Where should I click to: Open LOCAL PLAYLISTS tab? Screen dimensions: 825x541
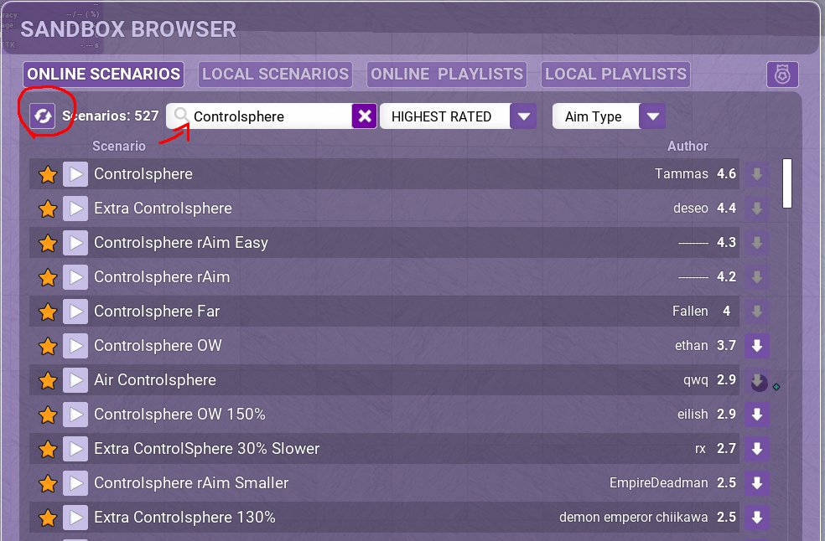(x=615, y=75)
